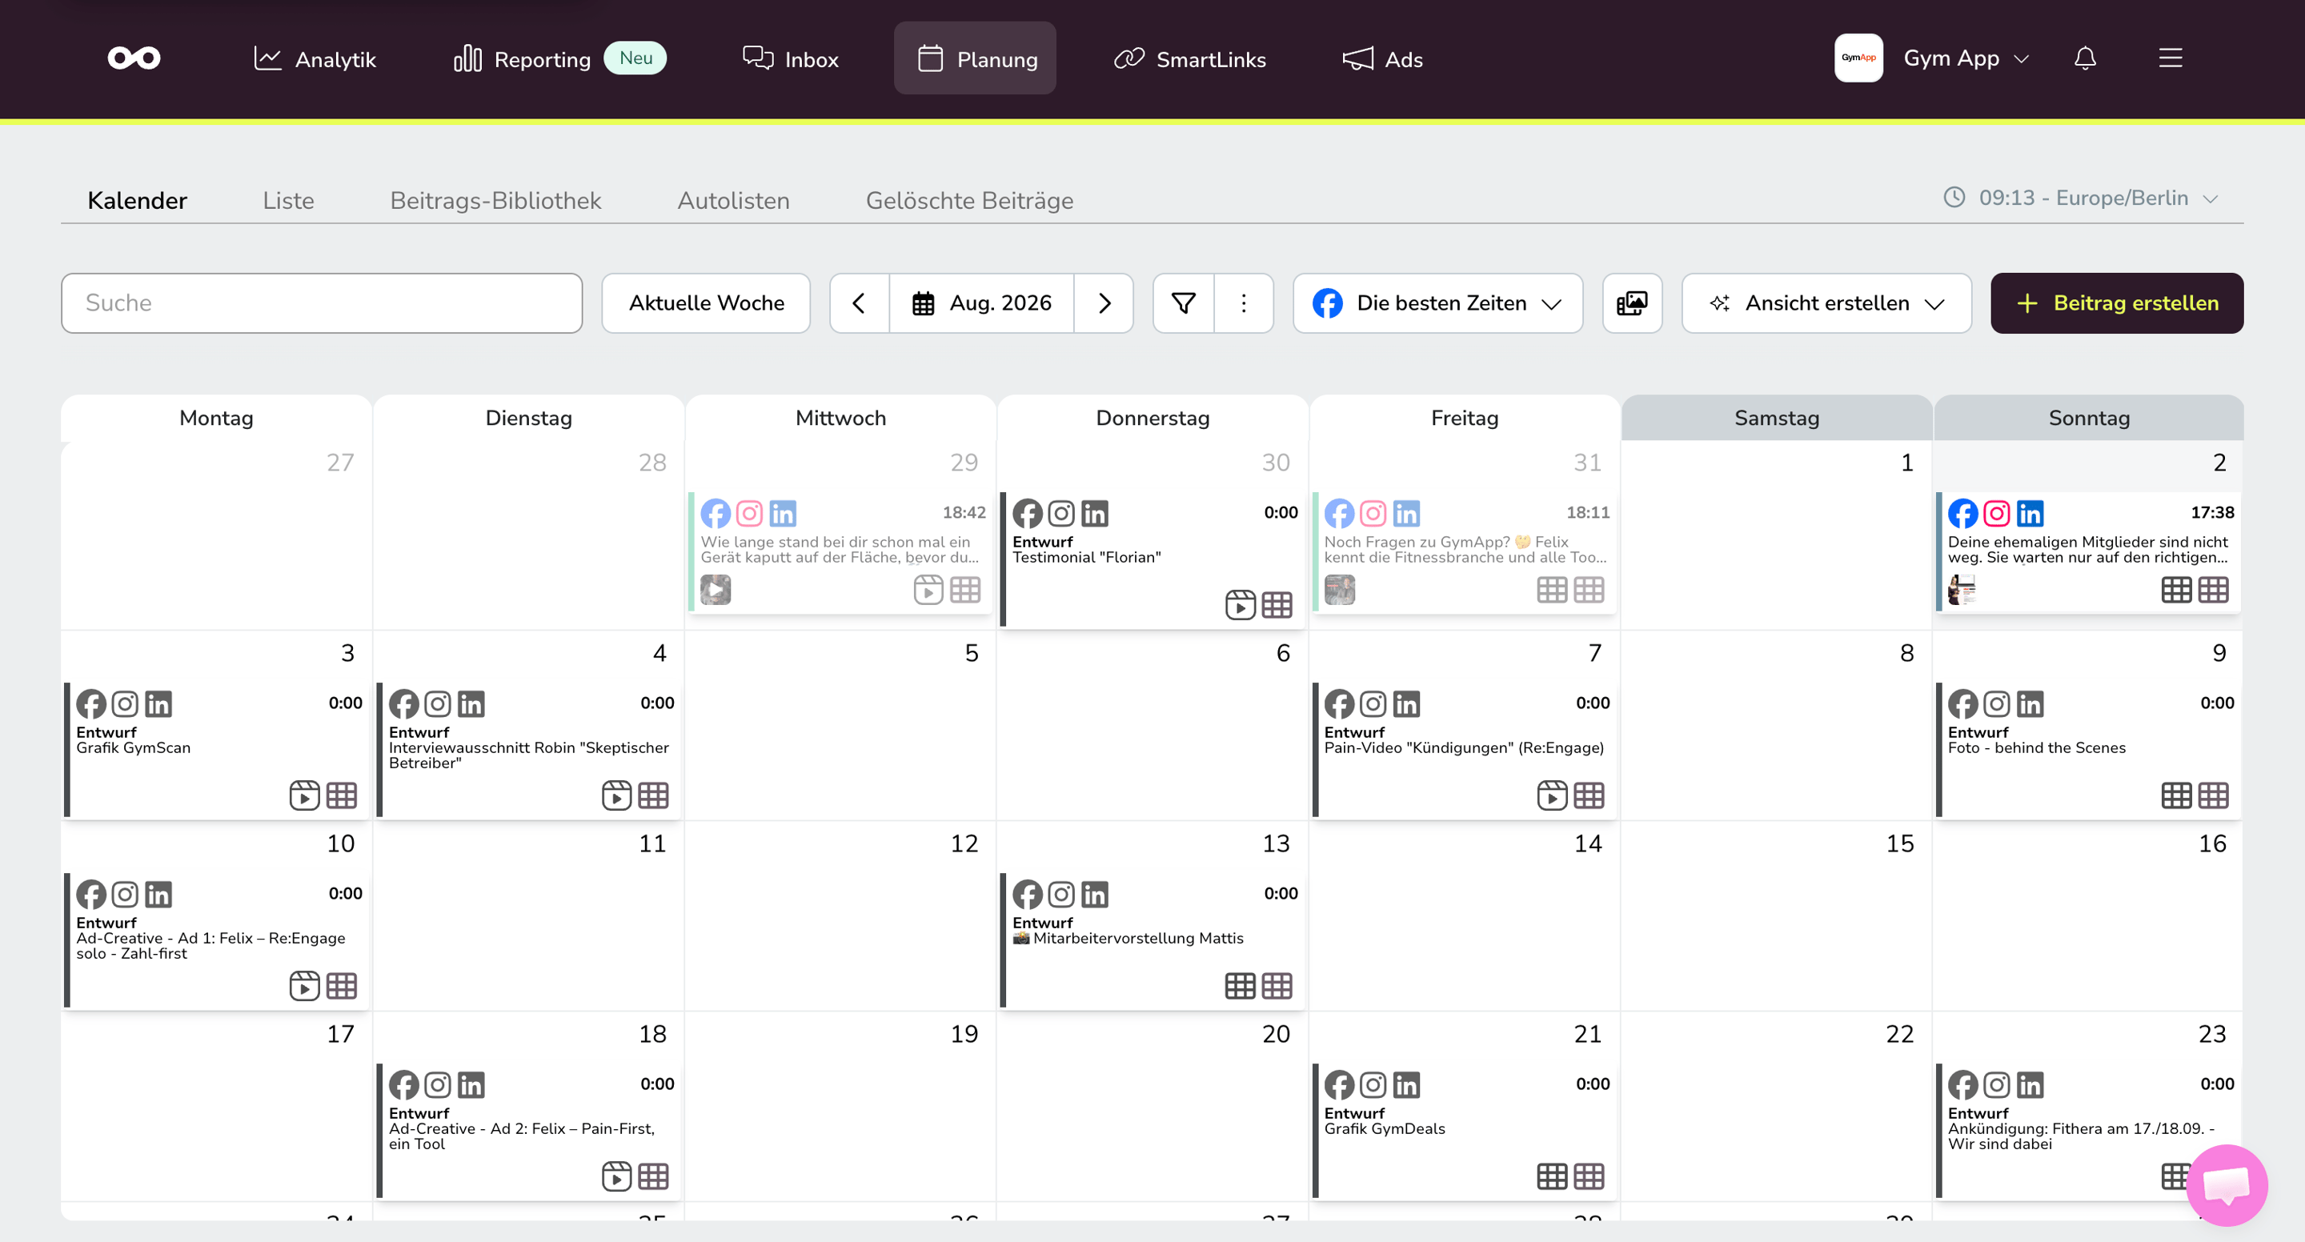Click the Gym App account avatar

[1858, 58]
